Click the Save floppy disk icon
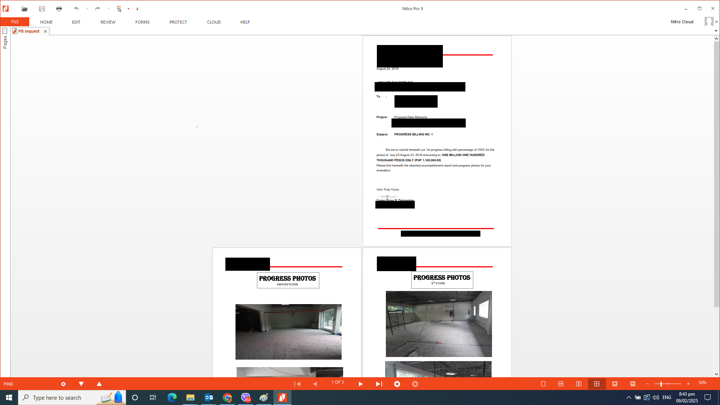The height and width of the screenshot is (405, 720). 42,9
